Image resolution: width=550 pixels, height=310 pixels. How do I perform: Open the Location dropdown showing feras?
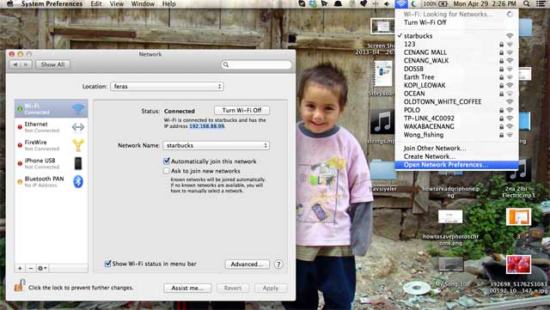(167, 86)
